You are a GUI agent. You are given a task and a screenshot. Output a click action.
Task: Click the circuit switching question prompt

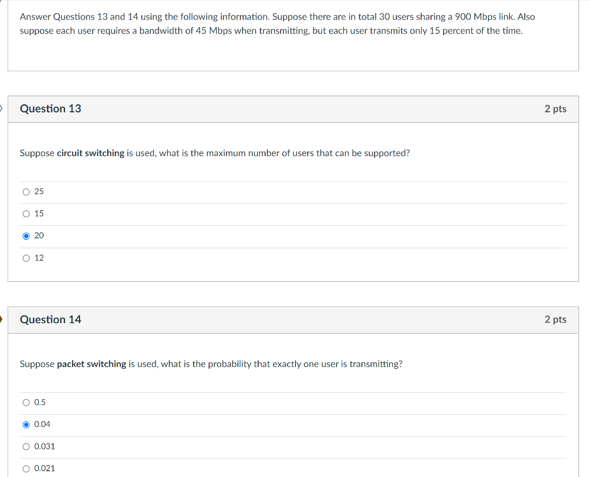pyautogui.click(x=214, y=153)
